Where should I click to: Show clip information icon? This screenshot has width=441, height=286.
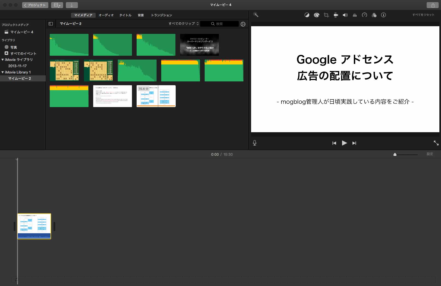click(384, 15)
